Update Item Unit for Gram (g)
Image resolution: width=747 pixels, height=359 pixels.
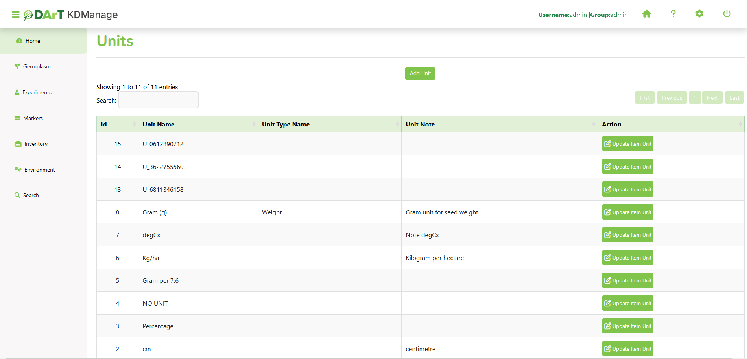click(x=627, y=212)
